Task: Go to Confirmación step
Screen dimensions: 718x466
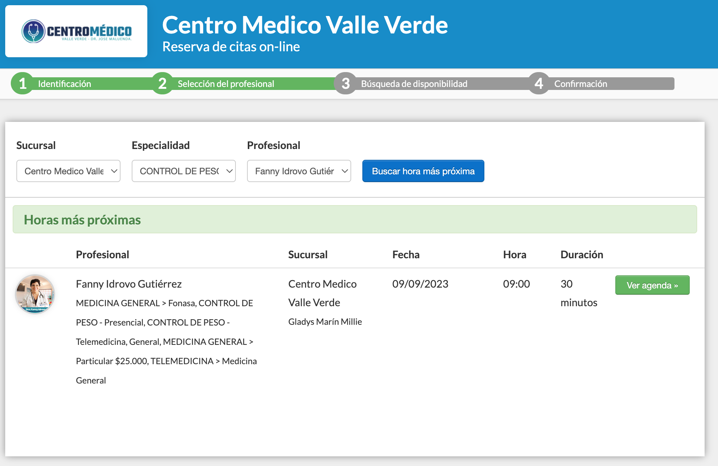Action: (x=580, y=84)
